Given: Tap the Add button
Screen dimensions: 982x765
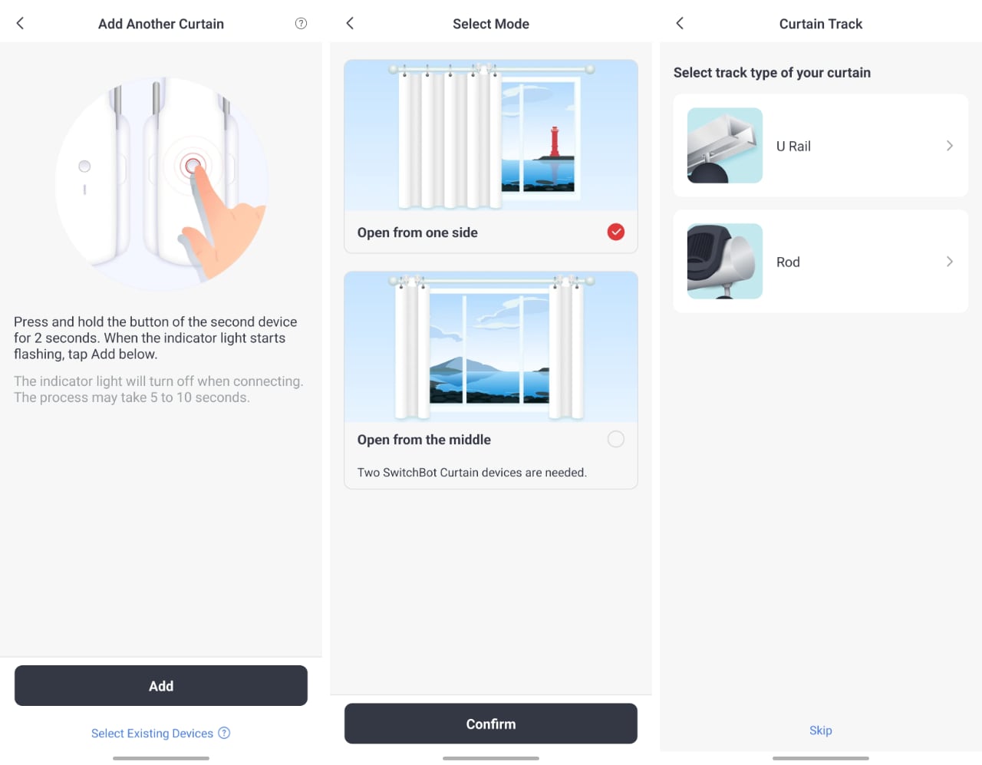Looking at the screenshot, I should point(161,685).
